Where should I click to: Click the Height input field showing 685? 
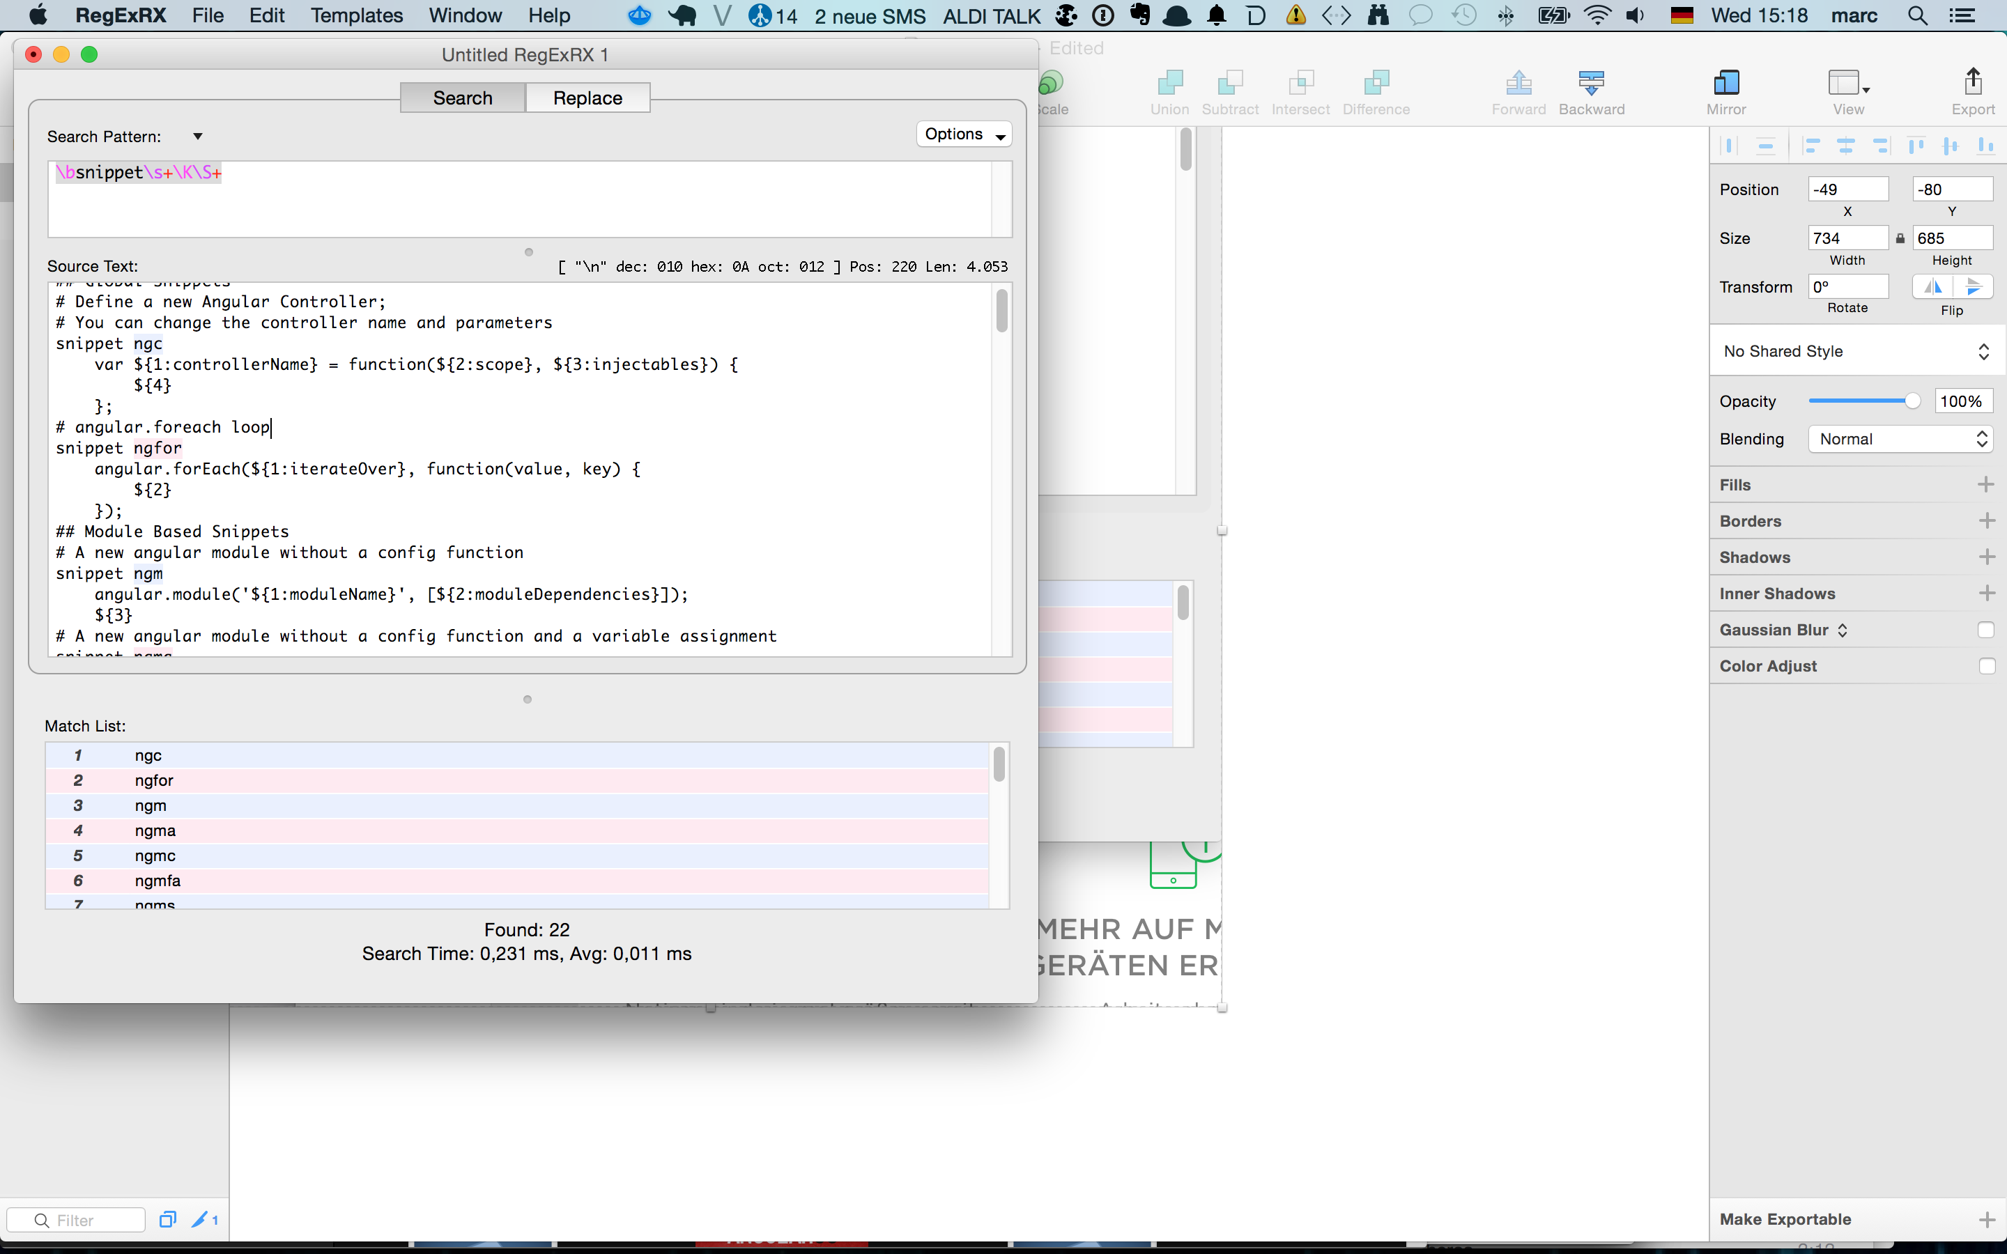pos(1952,238)
